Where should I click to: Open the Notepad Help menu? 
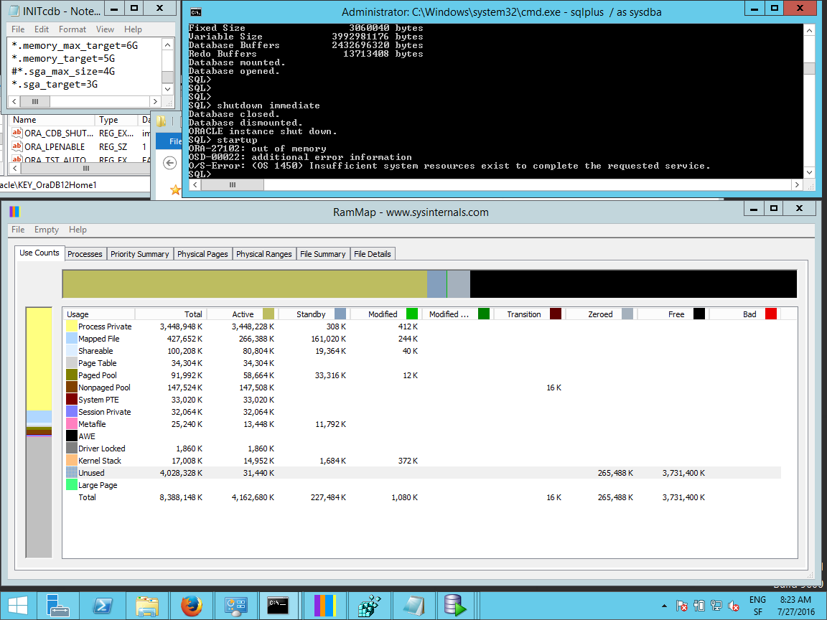click(x=133, y=29)
